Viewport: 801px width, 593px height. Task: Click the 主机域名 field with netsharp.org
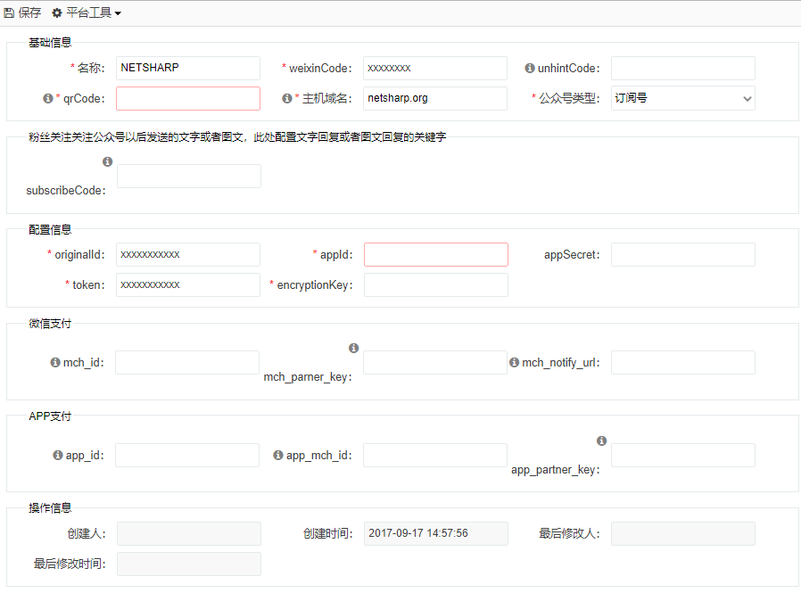pyautogui.click(x=435, y=99)
